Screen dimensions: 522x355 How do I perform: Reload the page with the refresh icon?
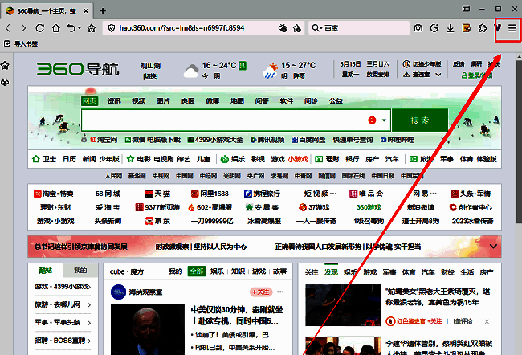pyautogui.click(x=39, y=28)
